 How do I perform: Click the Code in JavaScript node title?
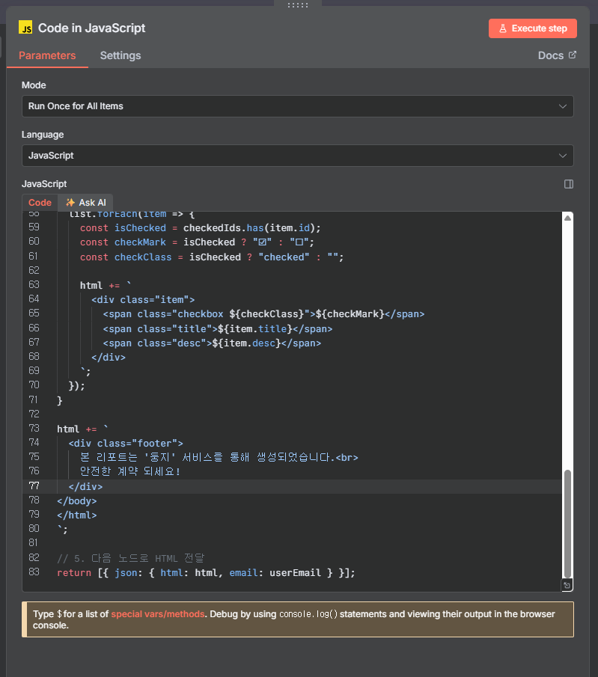click(91, 28)
